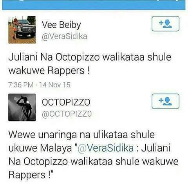Screen dimensions: 188x188
Task: Open Vee Beiby's tweet ending "wakuwe Rappers !"
Action: coord(90,64)
